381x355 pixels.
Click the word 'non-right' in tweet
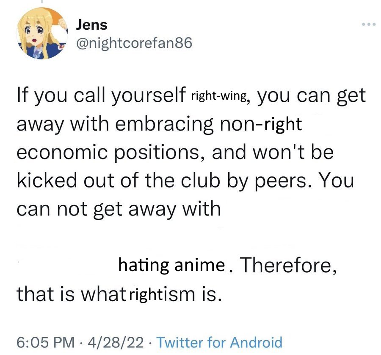tap(260, 124)
